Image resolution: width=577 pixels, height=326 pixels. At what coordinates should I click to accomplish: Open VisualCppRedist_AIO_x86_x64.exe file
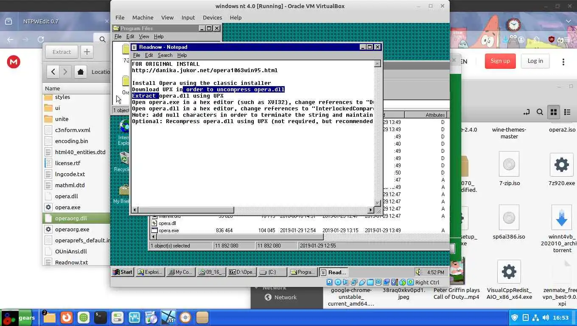(509, 279)
